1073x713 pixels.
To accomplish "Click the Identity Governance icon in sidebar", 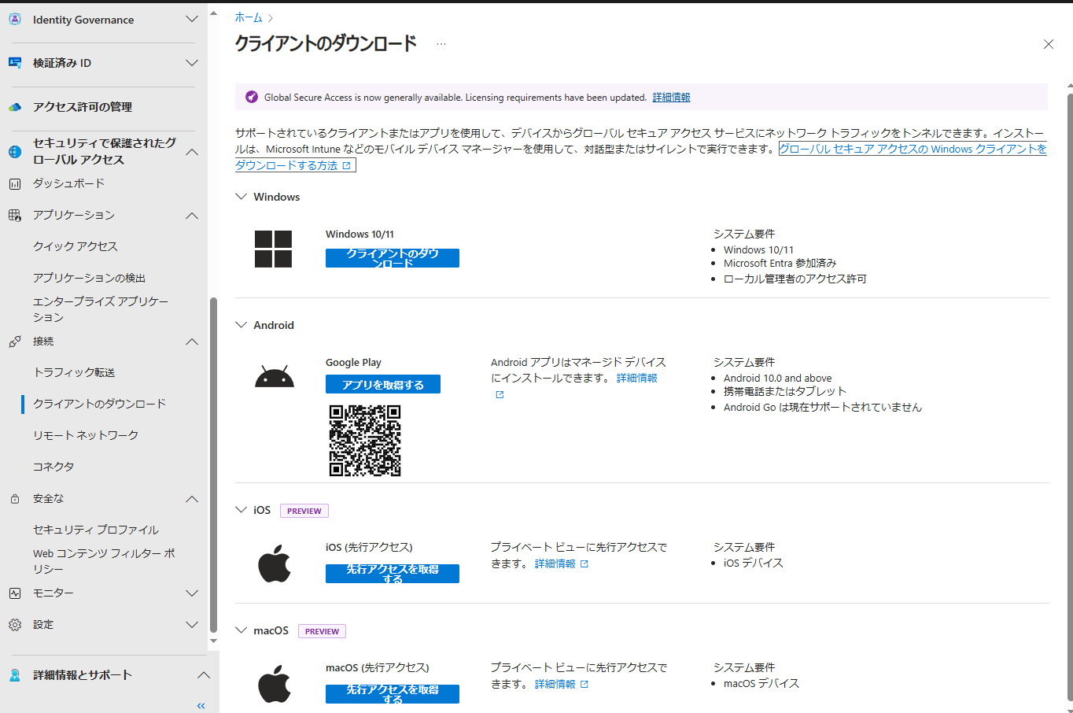I will 15,20.
